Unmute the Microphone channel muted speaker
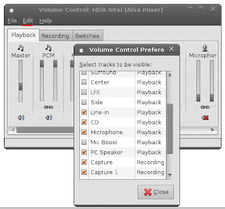The width and height of the screenshot is (225, 209). (x=205, y=118)
